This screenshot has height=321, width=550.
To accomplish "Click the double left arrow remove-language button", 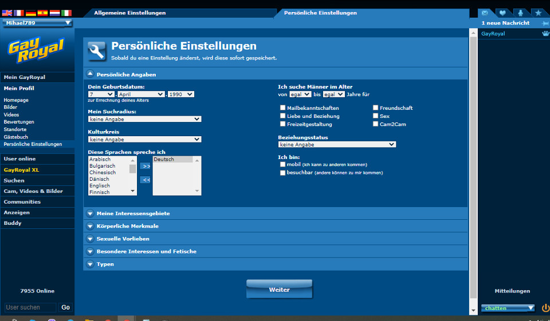I will (146, 180).
